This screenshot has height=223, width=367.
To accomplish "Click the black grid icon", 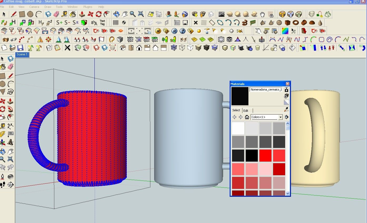I will [115, 23].
